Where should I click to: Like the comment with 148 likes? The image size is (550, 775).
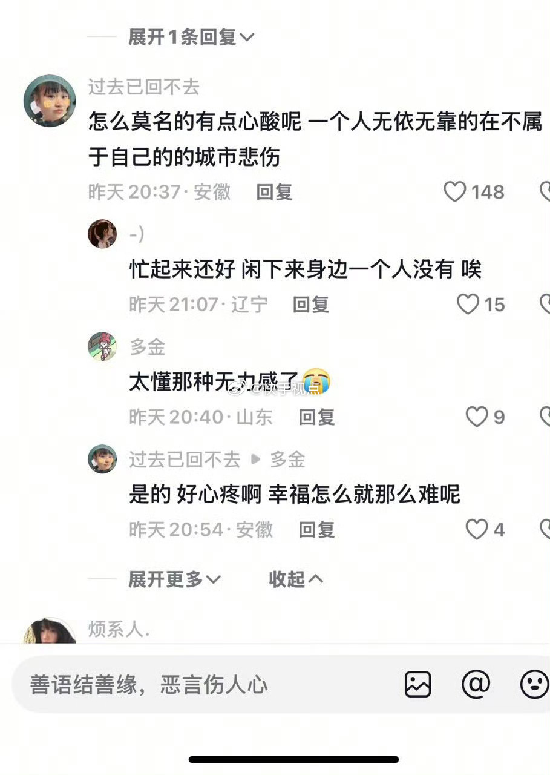pyautogui.click(x=454, y=192)
